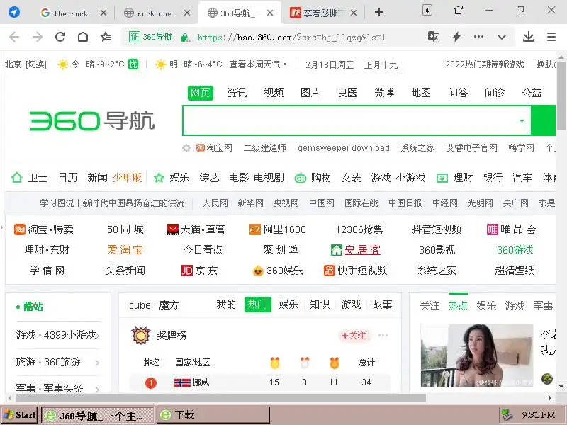Click the 360娱乐 emoji icon
The image size is (567, 425).
point(258,271)
